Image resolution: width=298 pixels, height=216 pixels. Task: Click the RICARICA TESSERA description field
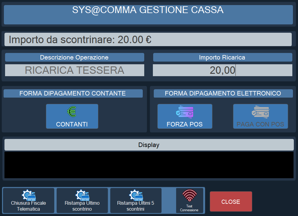(x=74, y=70)
